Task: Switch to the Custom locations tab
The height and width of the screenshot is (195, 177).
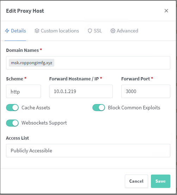Action: click(57, 31)
